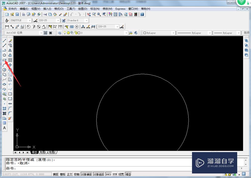Click the Save icon in the Standard toolbar
Screen dimensions: 251x178
[17, 14]
